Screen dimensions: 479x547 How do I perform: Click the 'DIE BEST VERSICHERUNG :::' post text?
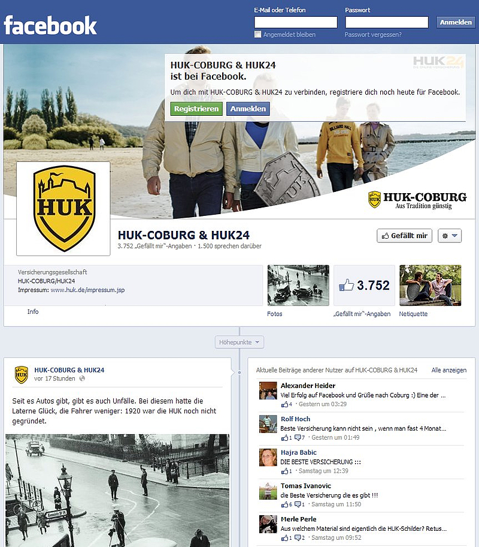point(320,462)
